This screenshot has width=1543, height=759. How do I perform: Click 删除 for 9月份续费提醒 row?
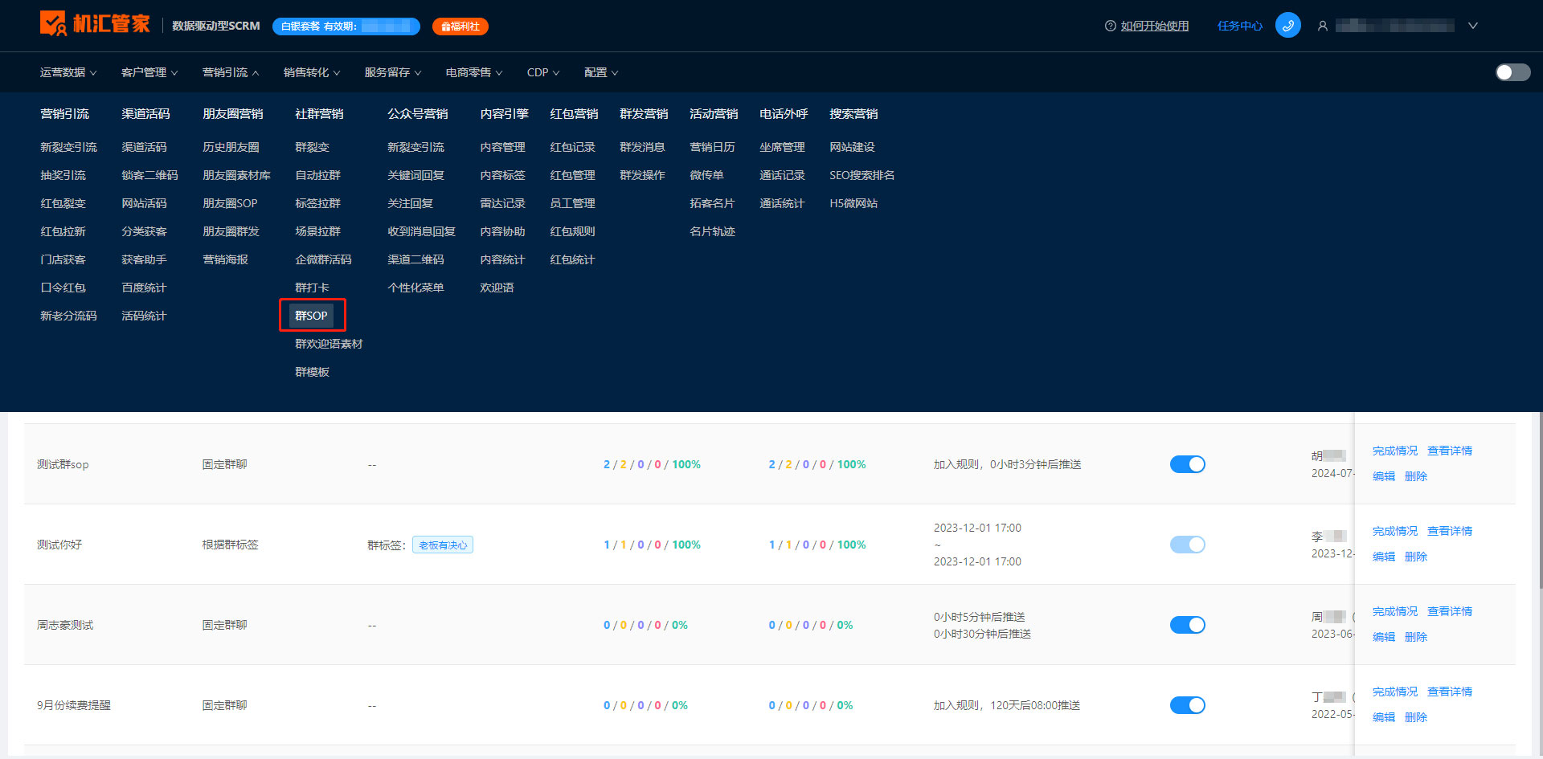(x=1416, y=717)
